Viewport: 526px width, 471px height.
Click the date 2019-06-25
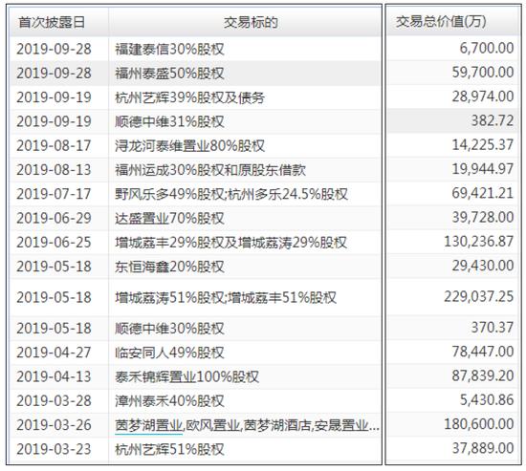[54, 243]
